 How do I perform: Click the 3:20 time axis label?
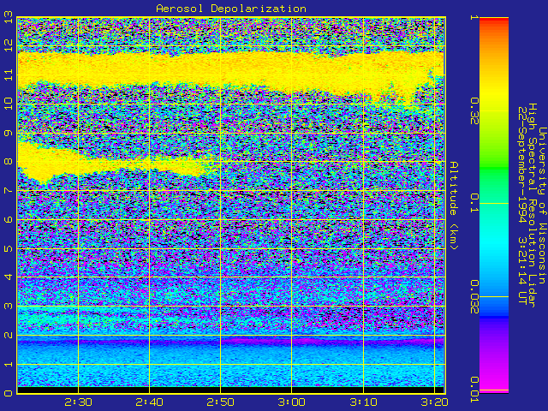[x=434, y=402]
